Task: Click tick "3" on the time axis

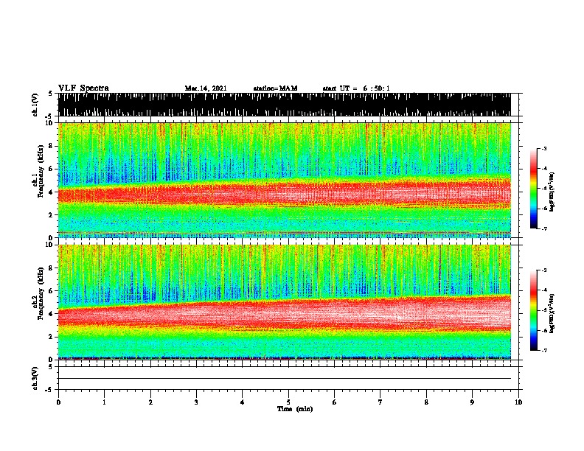Action: point(196,402)
